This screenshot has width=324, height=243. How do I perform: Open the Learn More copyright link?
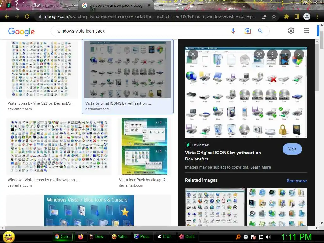(x=261, y=167)
